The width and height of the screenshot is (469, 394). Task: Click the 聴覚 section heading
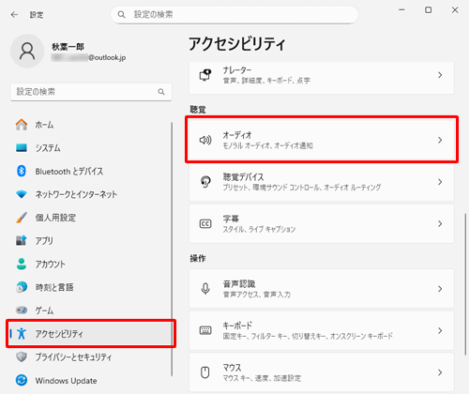pyautogui.click(x=198, y=110)
